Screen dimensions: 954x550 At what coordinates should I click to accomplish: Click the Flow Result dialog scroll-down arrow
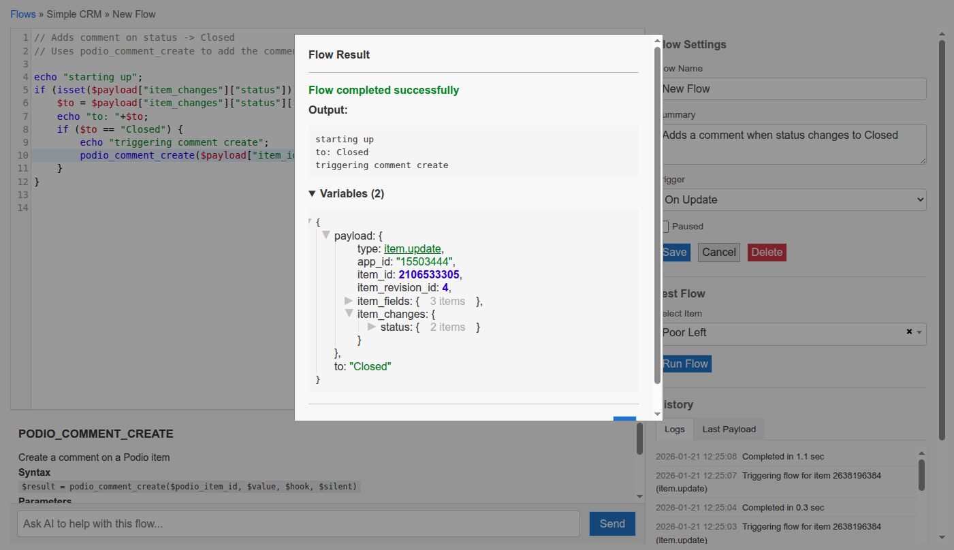[657, 413]
